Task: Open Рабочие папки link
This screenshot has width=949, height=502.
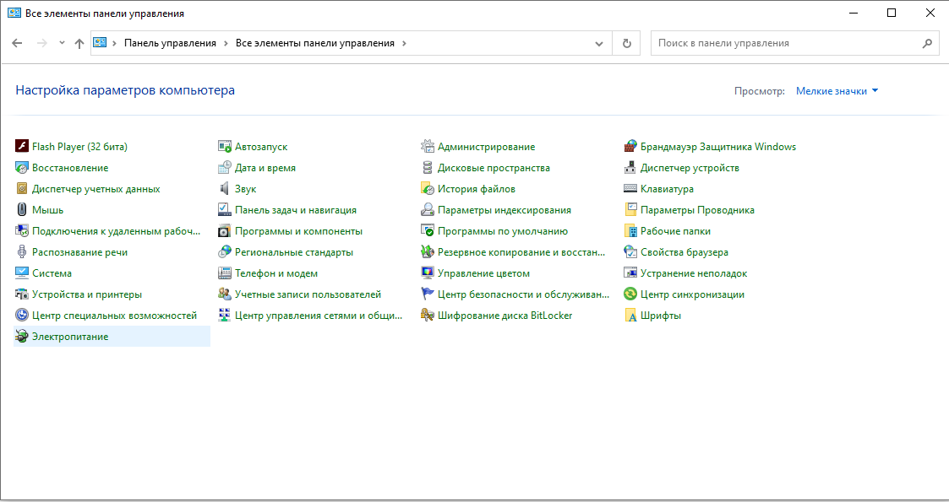Action: [x=675, y=231]
